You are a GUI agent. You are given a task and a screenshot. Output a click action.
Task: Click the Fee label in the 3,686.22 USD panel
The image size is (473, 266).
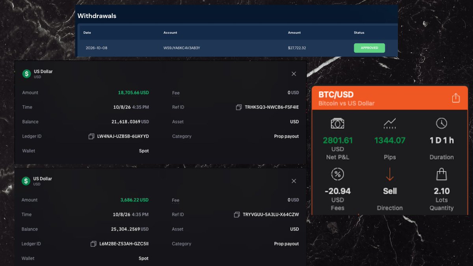pos(175,200)
